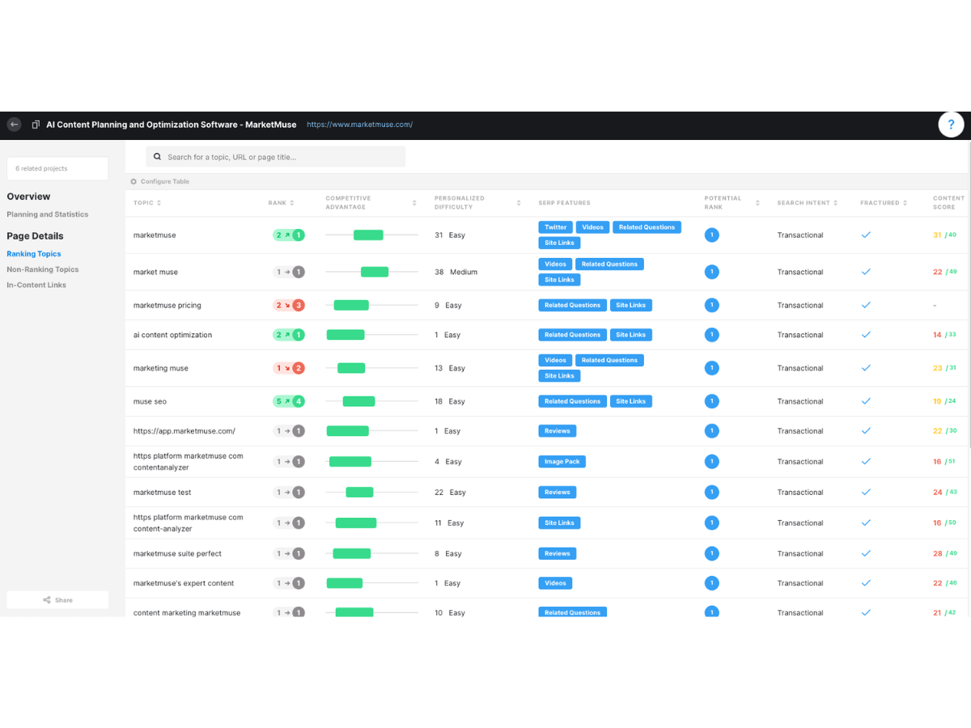Click the copy icon beside page title
This screenshot has width=971, height=728.
click(36, 125)
